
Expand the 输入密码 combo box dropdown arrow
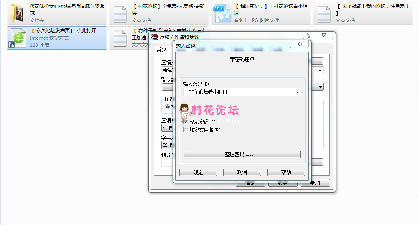point(298,92)
